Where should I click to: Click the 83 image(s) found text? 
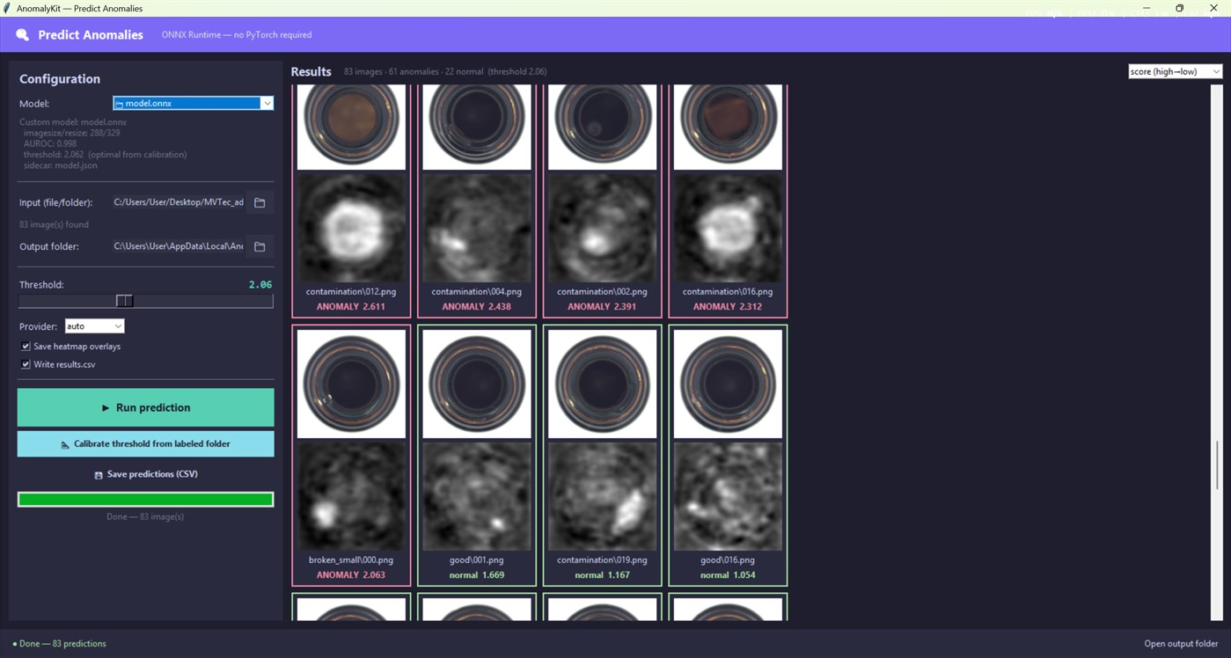coord(54,224)
